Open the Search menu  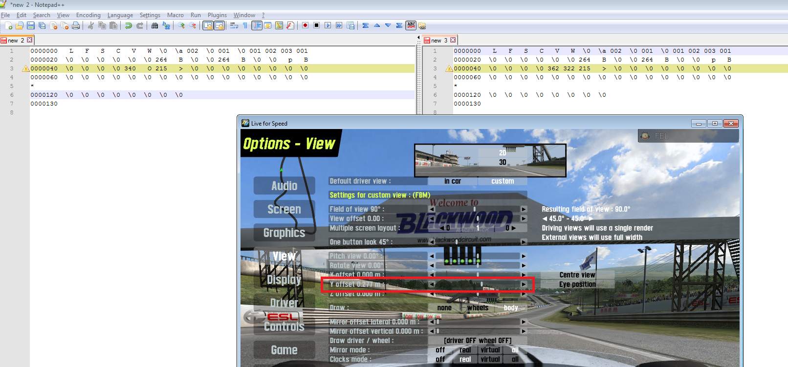(x=42, y=15)
